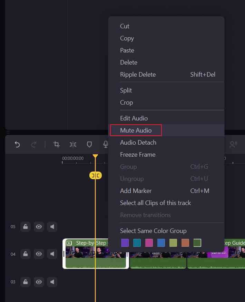Click the microphone voiceover icon

click(x=106, y=144)
